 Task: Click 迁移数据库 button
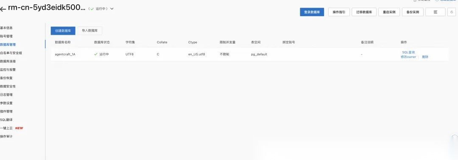[364, 12]
